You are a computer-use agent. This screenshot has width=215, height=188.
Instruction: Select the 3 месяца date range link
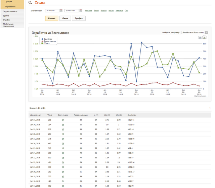[119, 11]
